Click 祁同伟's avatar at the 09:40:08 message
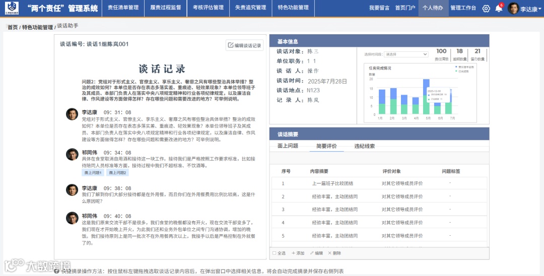544x276 pixels. (72, 218)
